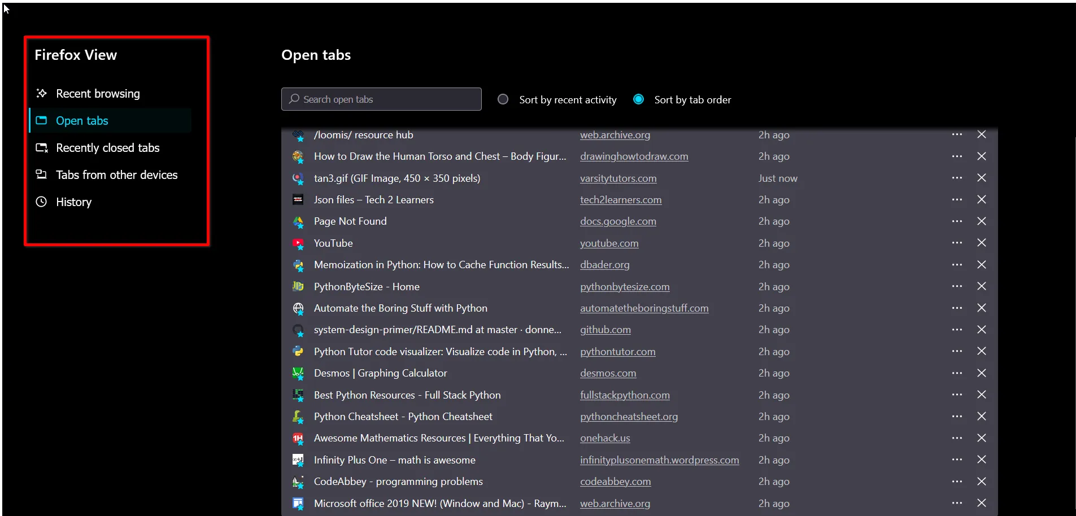Select Sort by recent activity
The height and width of the screenshot is (516, 1076).
(503, 99)
